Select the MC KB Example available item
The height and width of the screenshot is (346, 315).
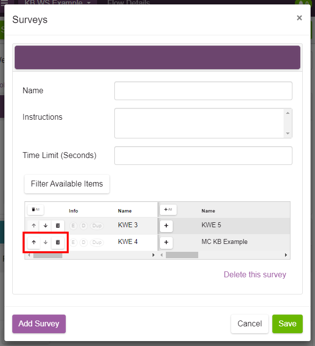point(224,241)
